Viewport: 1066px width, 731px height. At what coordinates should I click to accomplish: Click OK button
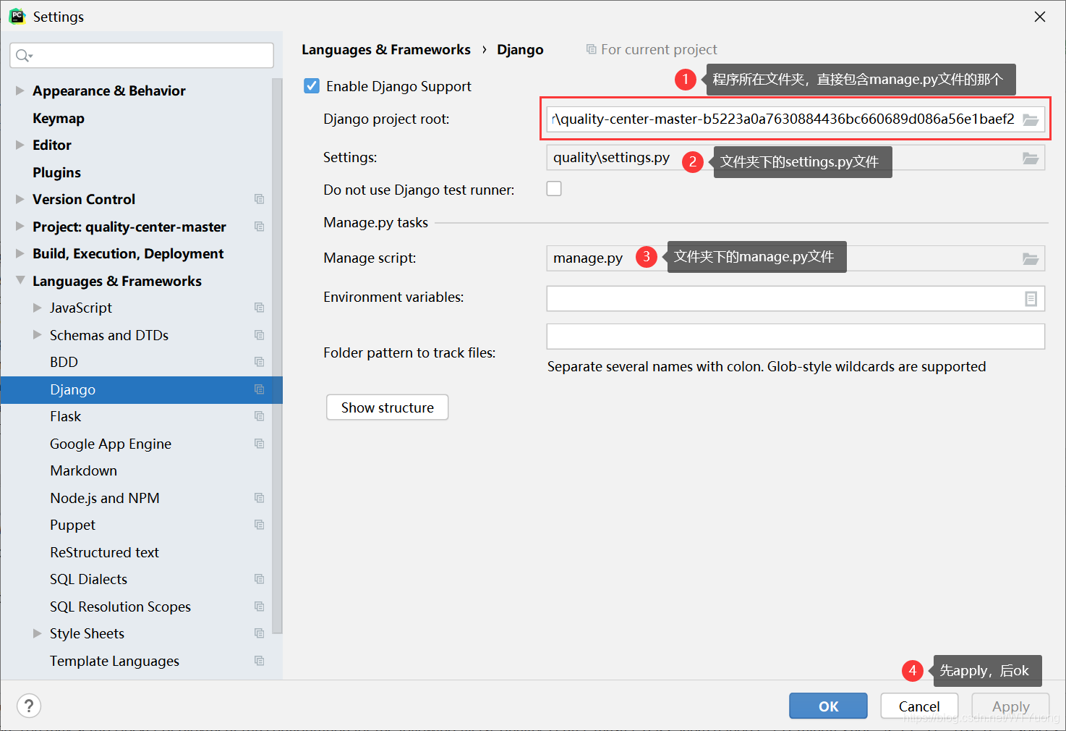pos(828,706)
